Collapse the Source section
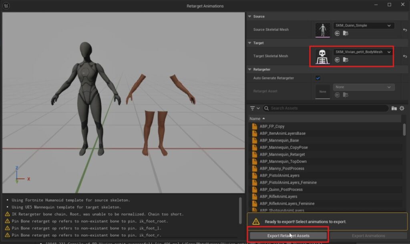The image size is (410, 244). pyautogui.click(x=250, y=16)
